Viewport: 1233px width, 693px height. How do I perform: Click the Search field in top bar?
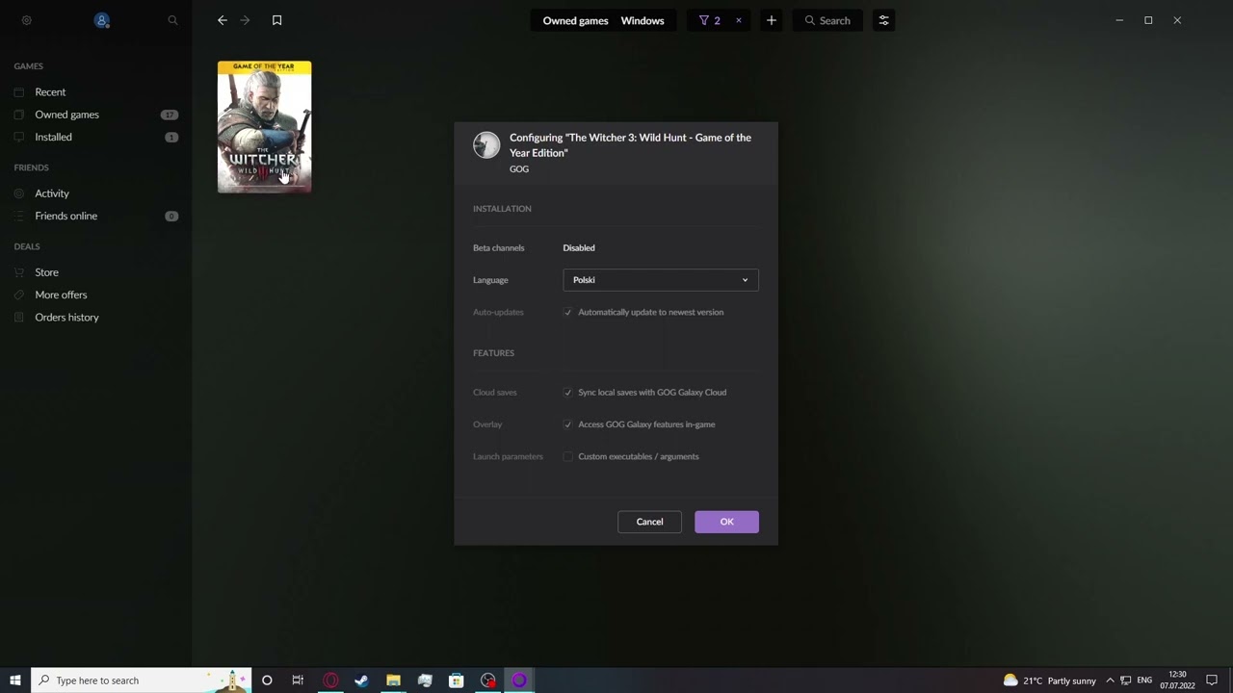(x=827, y=20)
